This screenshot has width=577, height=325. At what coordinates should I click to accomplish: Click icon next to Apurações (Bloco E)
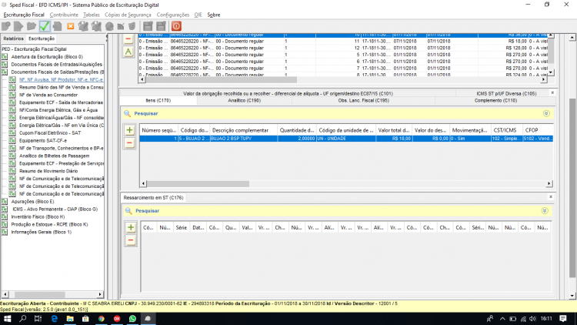click(5, 202)
